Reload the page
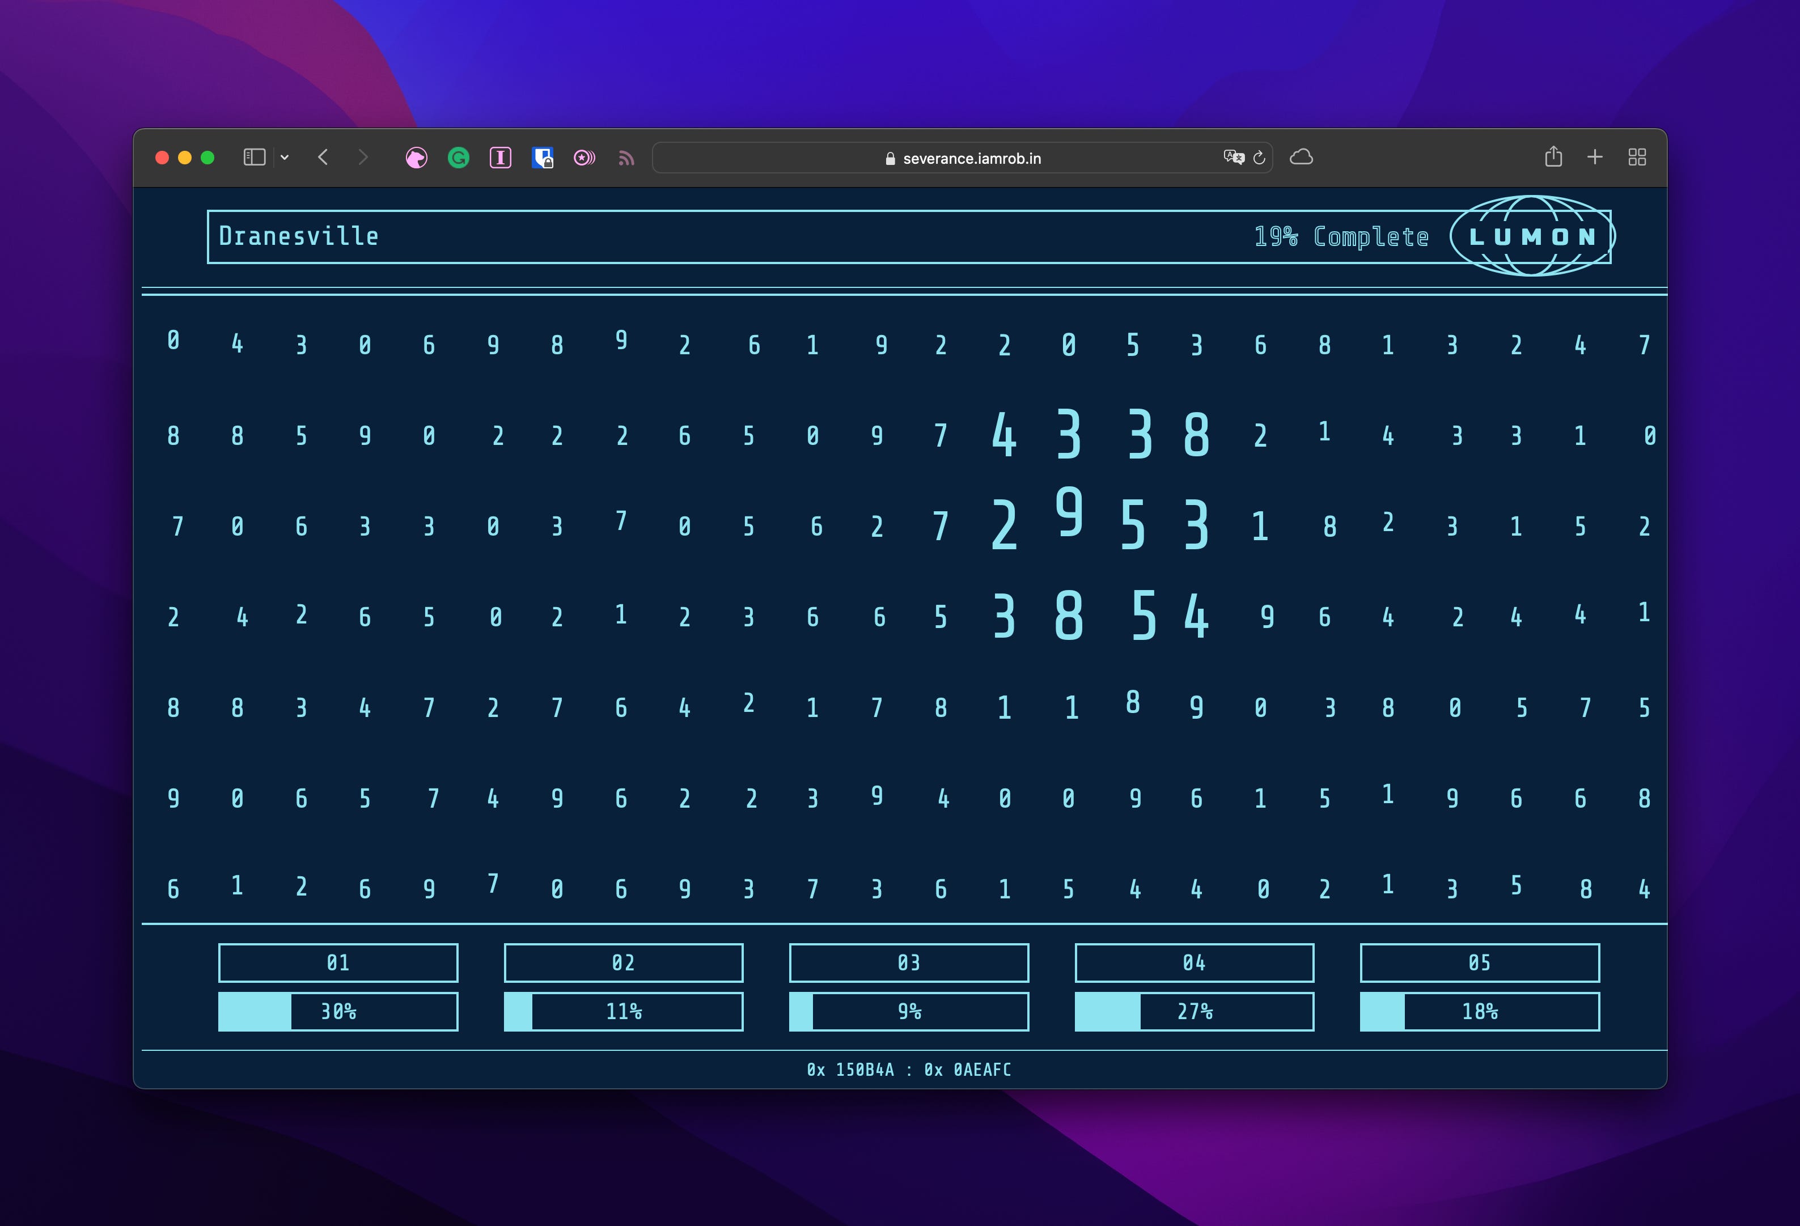 [1259, 157]
